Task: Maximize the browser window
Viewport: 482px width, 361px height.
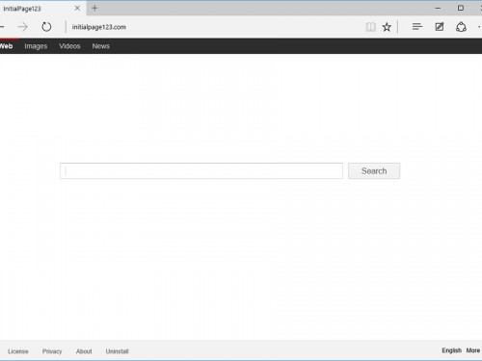Action: pos(461,8)
